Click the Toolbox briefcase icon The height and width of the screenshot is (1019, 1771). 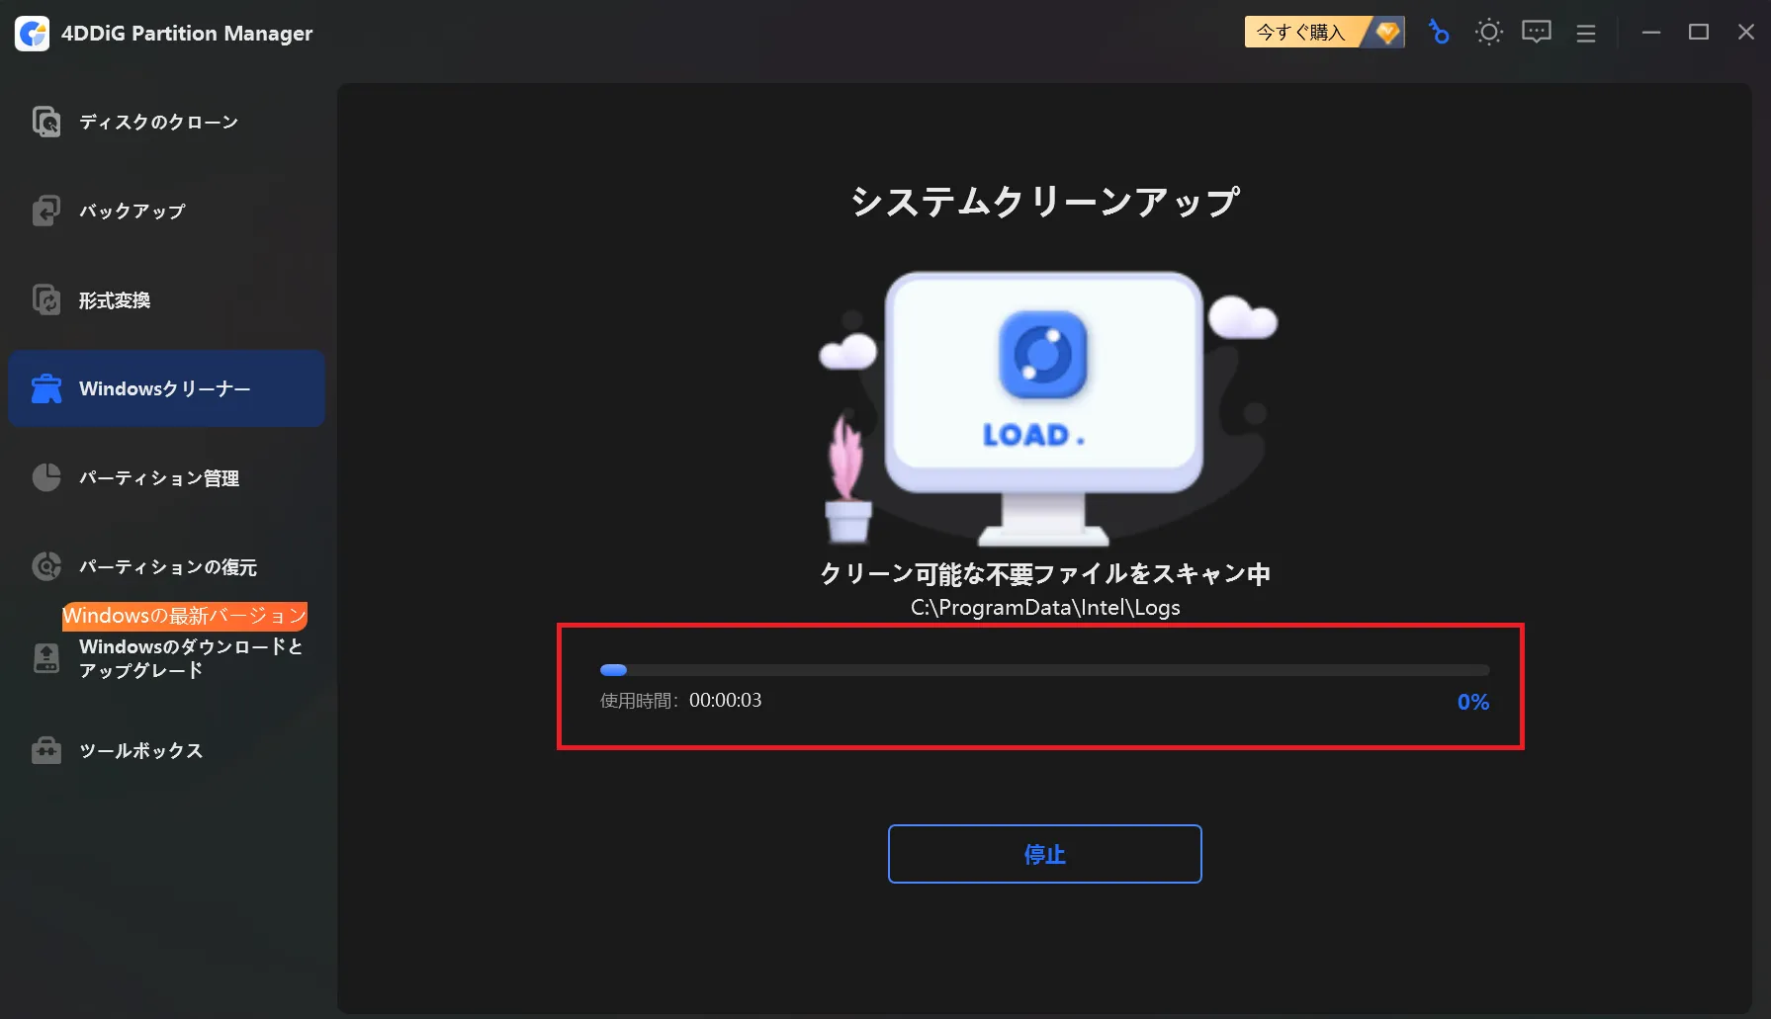coord(46,750)
